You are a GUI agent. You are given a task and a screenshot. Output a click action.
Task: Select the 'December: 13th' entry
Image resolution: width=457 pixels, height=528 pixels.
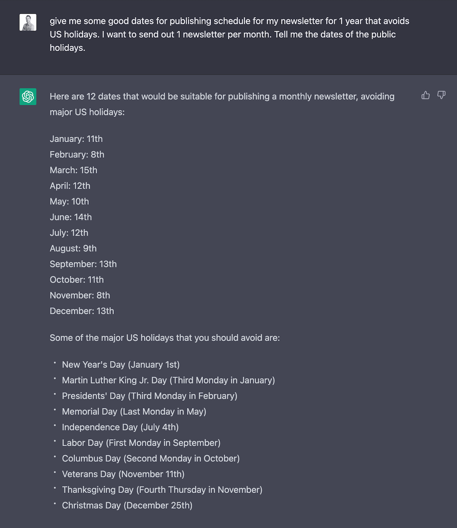click(x=82, y=311)
